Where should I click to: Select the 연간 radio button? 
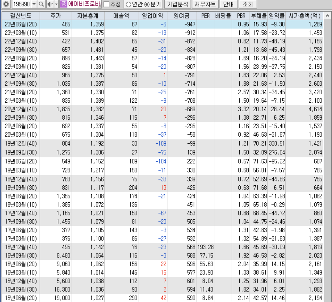(128, 4)
